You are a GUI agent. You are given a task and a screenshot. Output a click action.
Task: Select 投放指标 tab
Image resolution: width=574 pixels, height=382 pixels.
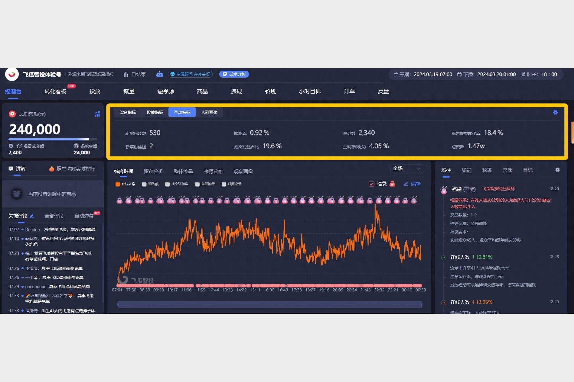pos(155,112)
